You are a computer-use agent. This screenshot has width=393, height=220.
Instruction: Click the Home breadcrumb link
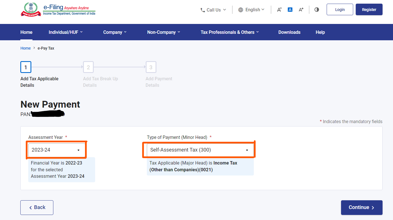coord(25,48)
